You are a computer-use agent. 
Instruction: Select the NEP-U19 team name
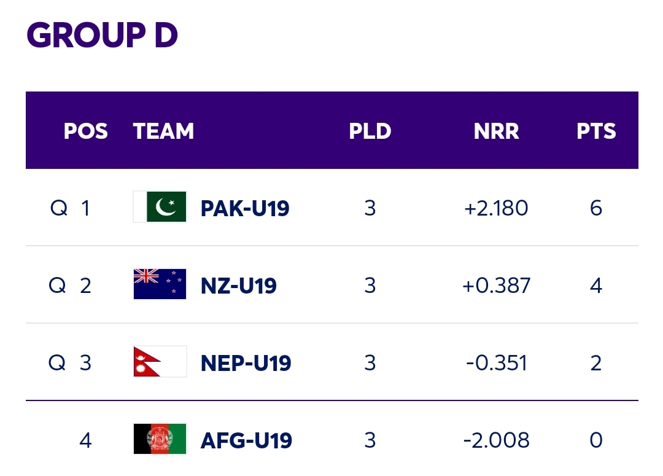point(246,363)
